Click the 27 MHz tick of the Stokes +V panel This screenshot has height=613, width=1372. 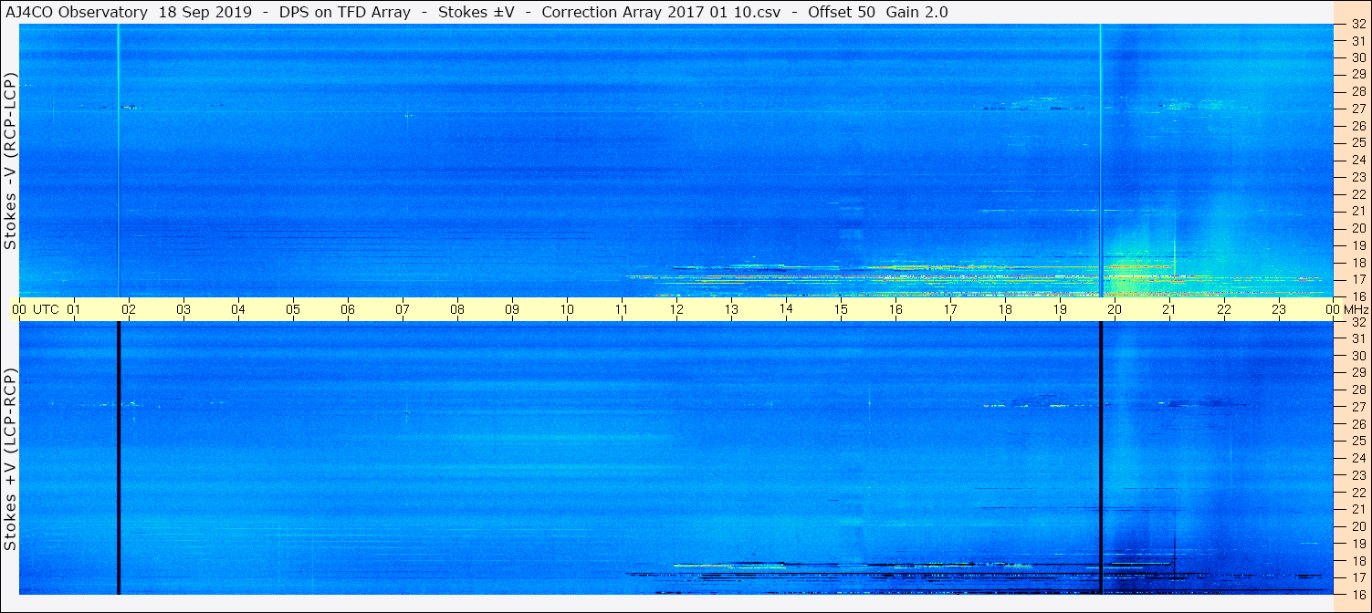[x=1358, y=407]
